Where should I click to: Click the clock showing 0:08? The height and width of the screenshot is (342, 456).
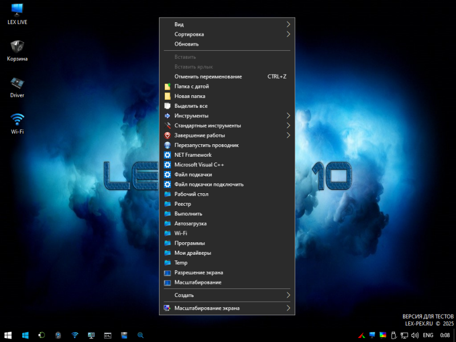pyautogui.click(x=445, y=335)
